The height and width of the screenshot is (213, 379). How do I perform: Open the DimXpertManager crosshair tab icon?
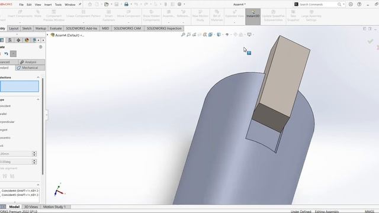pyautogui.click(x=18, y=40)
